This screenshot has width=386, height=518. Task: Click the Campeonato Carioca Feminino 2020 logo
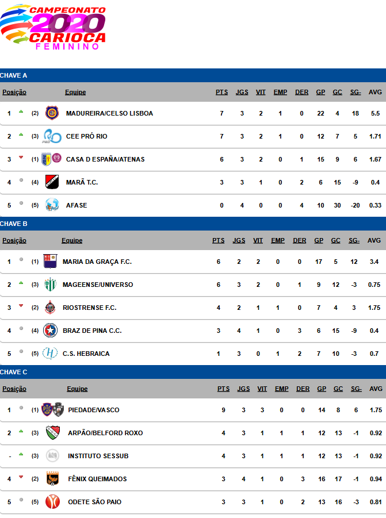tap(53, 27)
